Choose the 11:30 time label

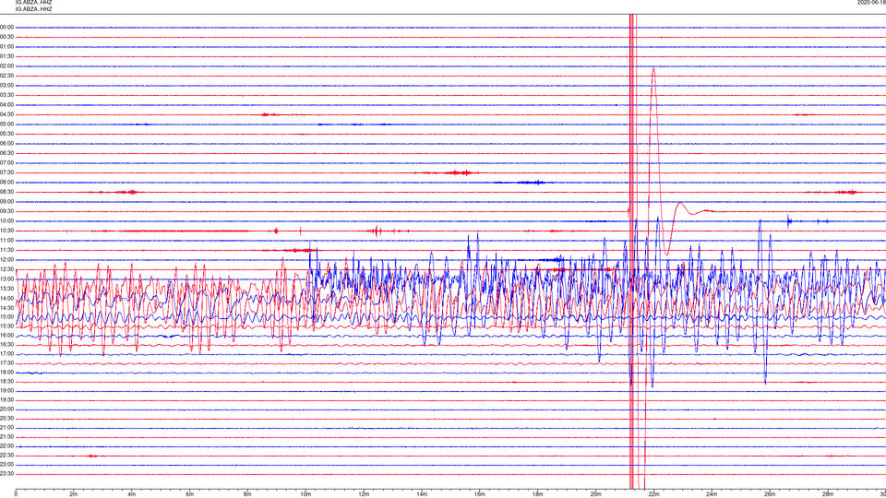pyautogui.click(x=6, y=250)
